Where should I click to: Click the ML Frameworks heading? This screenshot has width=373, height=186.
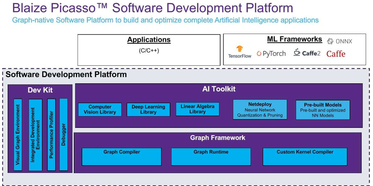click(x=294, y=39)
